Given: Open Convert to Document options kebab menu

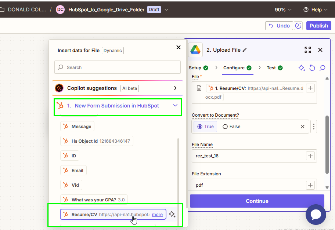Looking at the screenshot, I should tap(313, 127).
